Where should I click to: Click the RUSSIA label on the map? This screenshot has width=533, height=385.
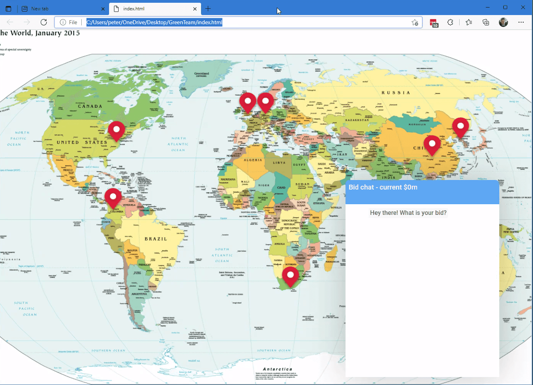[x=396, y=93]
